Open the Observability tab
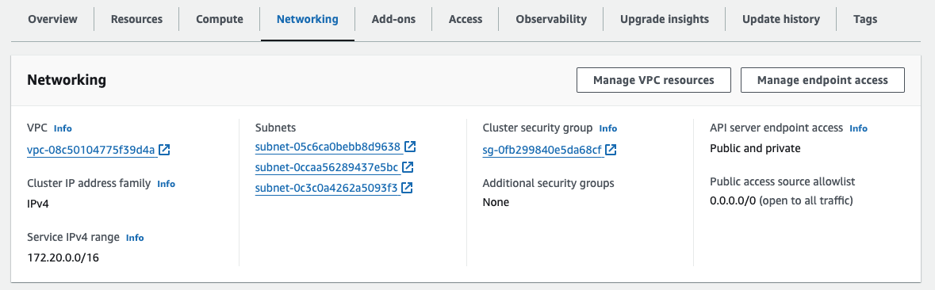Screen dimensions: 935x290 (x=551, y=19)
